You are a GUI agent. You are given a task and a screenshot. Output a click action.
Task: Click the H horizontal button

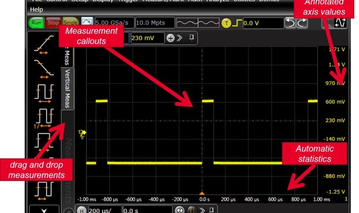coord(81,210)
